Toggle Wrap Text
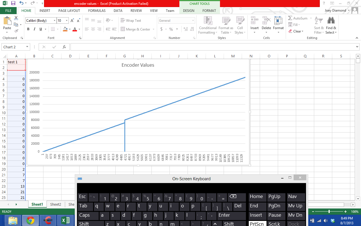361x226 pixels. [x=131, y=20]
